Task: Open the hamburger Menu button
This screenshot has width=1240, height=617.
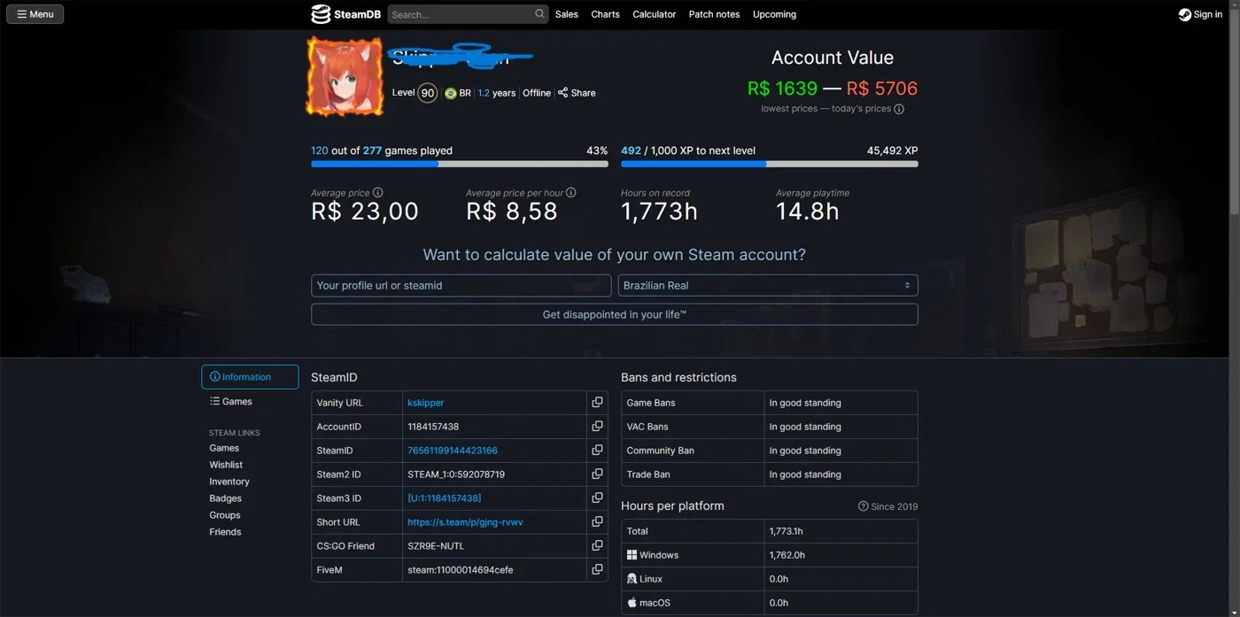Action: 35,14
